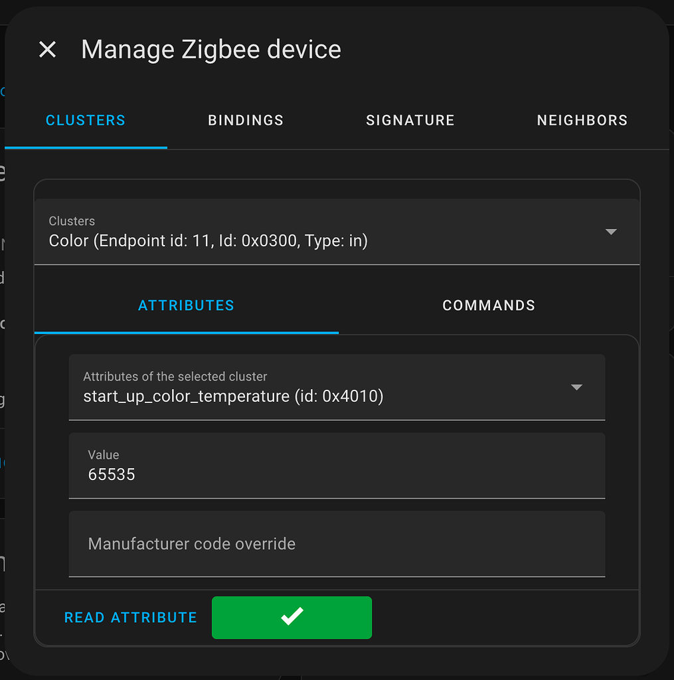
Task: Open the SIGNATURE tab
Action: [x=410, y=120]
